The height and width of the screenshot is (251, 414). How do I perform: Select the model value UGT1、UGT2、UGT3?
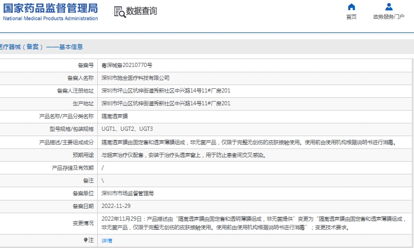point(127,129)
